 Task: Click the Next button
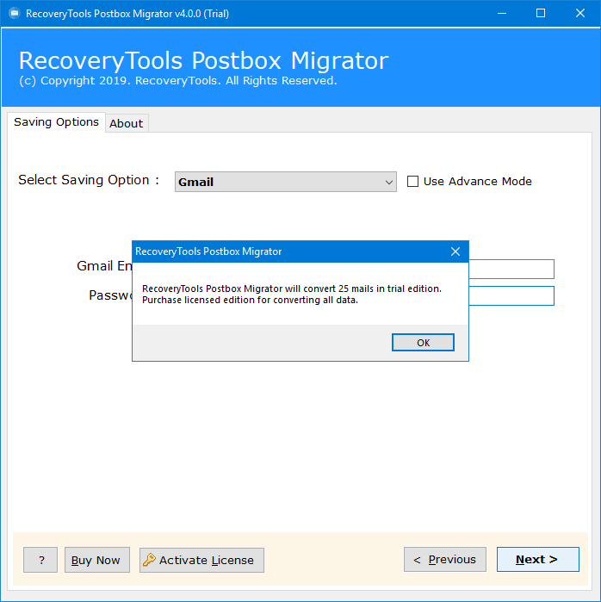[x=537, y=560]
